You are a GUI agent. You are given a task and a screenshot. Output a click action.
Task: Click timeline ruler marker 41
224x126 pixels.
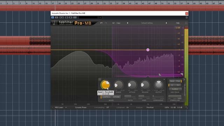pyautogui.click(x=130, y=3)
